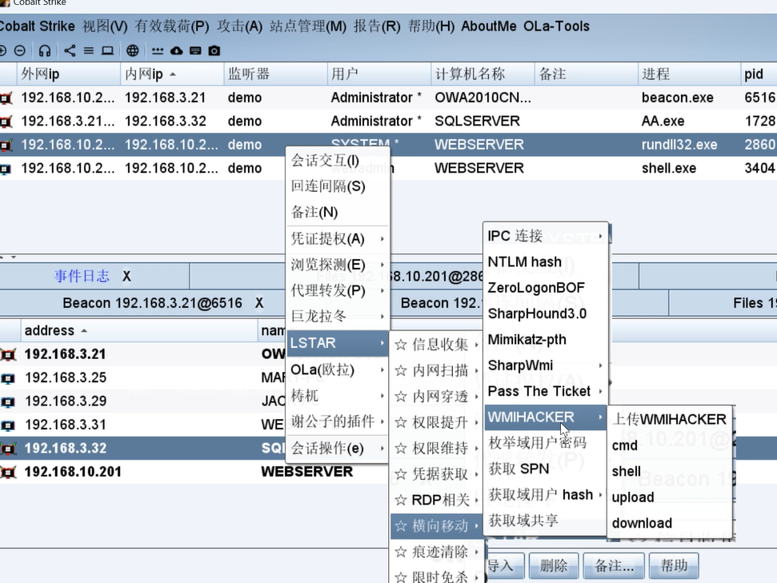Click the minus-circle disconnect icon
Screen dimensions: 777x583
click(20, 50)
